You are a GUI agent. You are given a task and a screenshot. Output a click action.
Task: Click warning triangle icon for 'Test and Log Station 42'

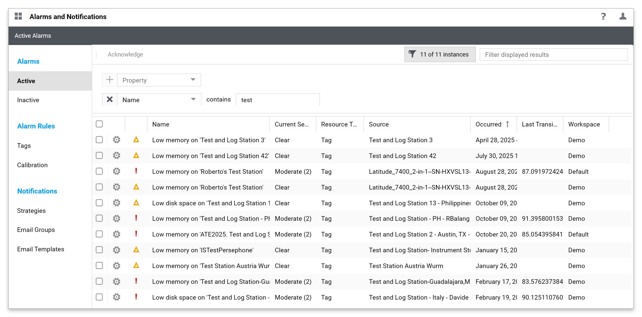[x=136, y=155]
